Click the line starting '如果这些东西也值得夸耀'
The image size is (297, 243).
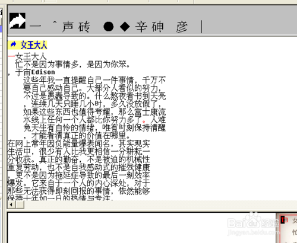94,112
